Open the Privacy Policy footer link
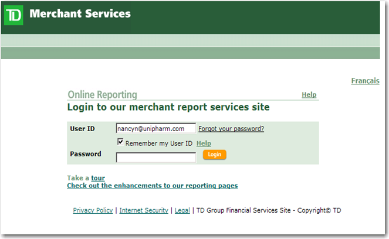This screenshot has height=239, width=389. pyautogui.click(x=93, y=210)
